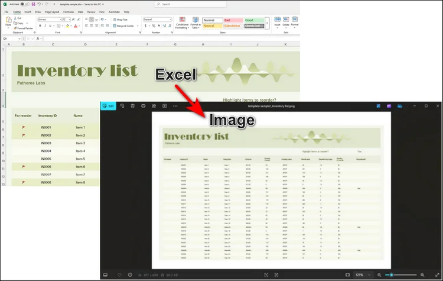Open Conditional Formatting menu

(183, 23)
